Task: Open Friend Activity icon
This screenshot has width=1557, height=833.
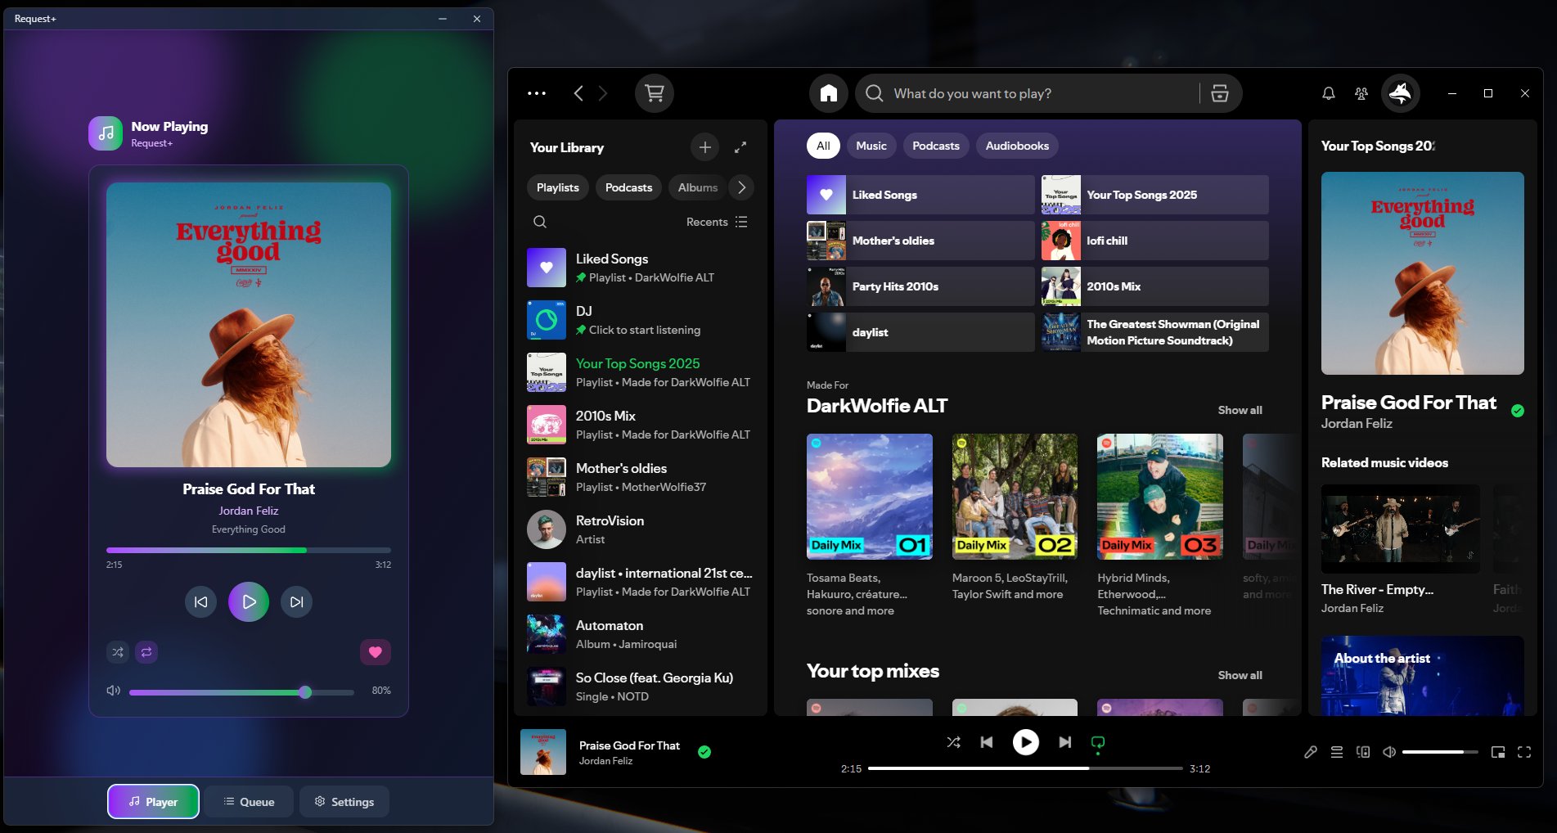Action: tap(1361, 93)
